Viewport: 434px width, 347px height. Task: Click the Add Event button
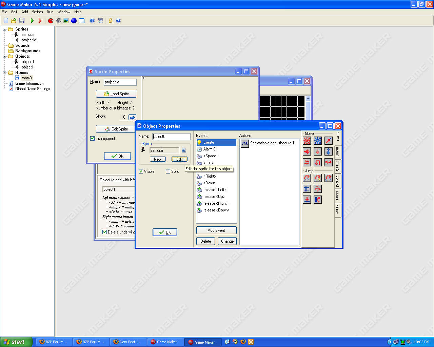coord(216,230)
